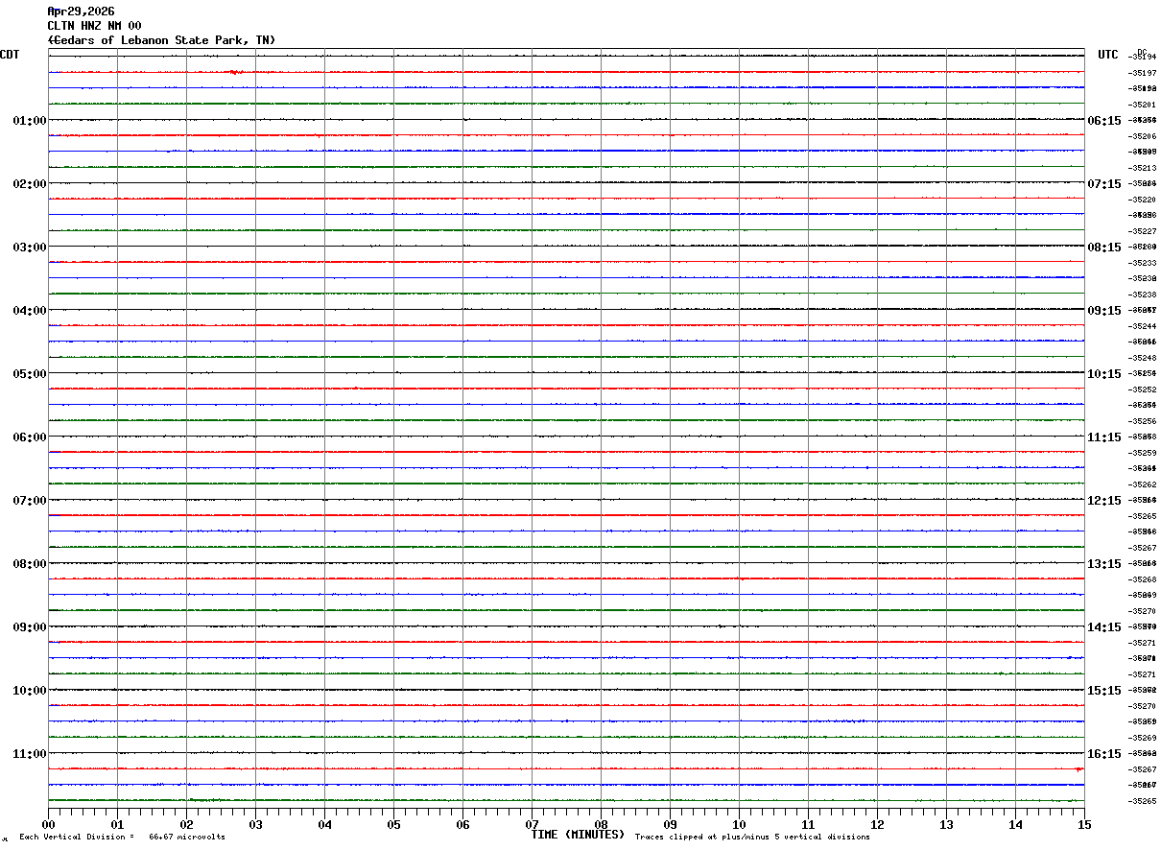This screenshot has height=850, width=1161.
Task: Click minute 03 on the time axis
Action: 255,823
